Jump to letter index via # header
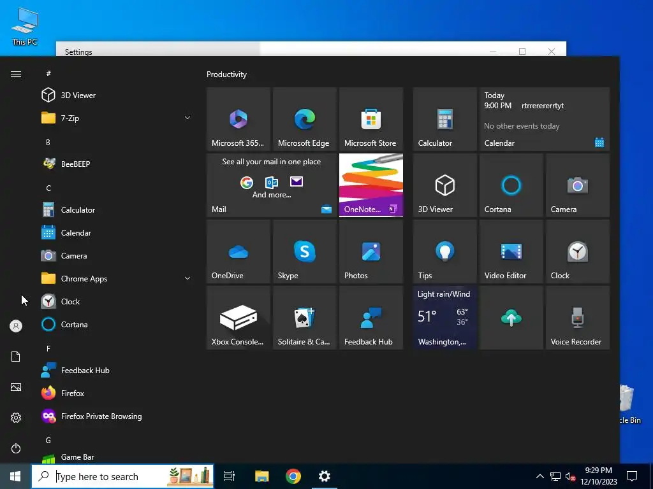This screenshot has height=489, width=653. [48, 73]
